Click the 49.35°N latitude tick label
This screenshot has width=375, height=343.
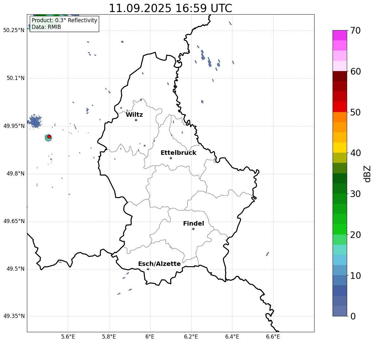(x=14, y=316)
